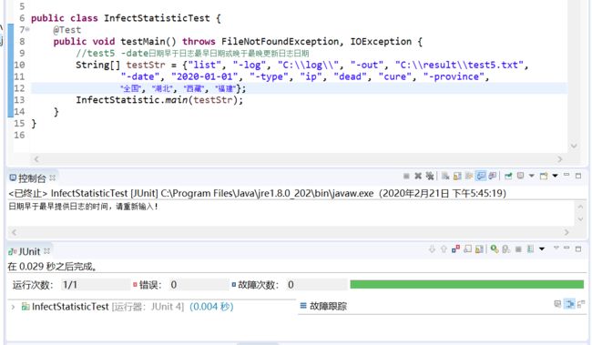Viewport: 592px width, 345px height.
Task: Click the console vertical scrollbar down arrow
Action: (580, 219)
